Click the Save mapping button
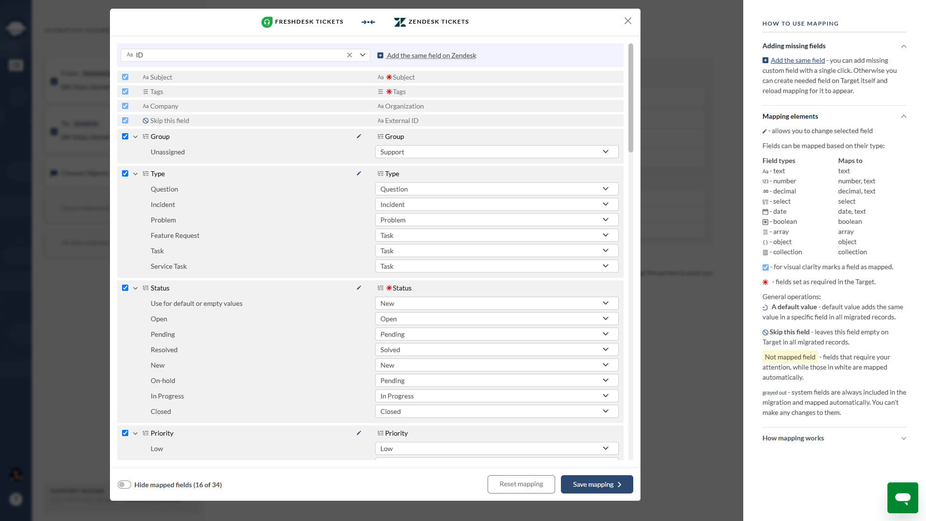Image resolution: width=926 pixels, height=521 pixels. [x=597, y=484]
